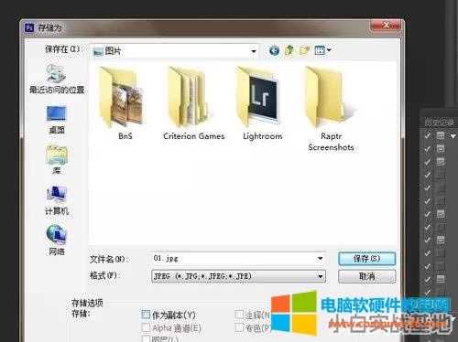The width and height of the screenshot is (458, 342).
Task: Select Desktop (桌面) in sidebar
Action: coord(57,120)
